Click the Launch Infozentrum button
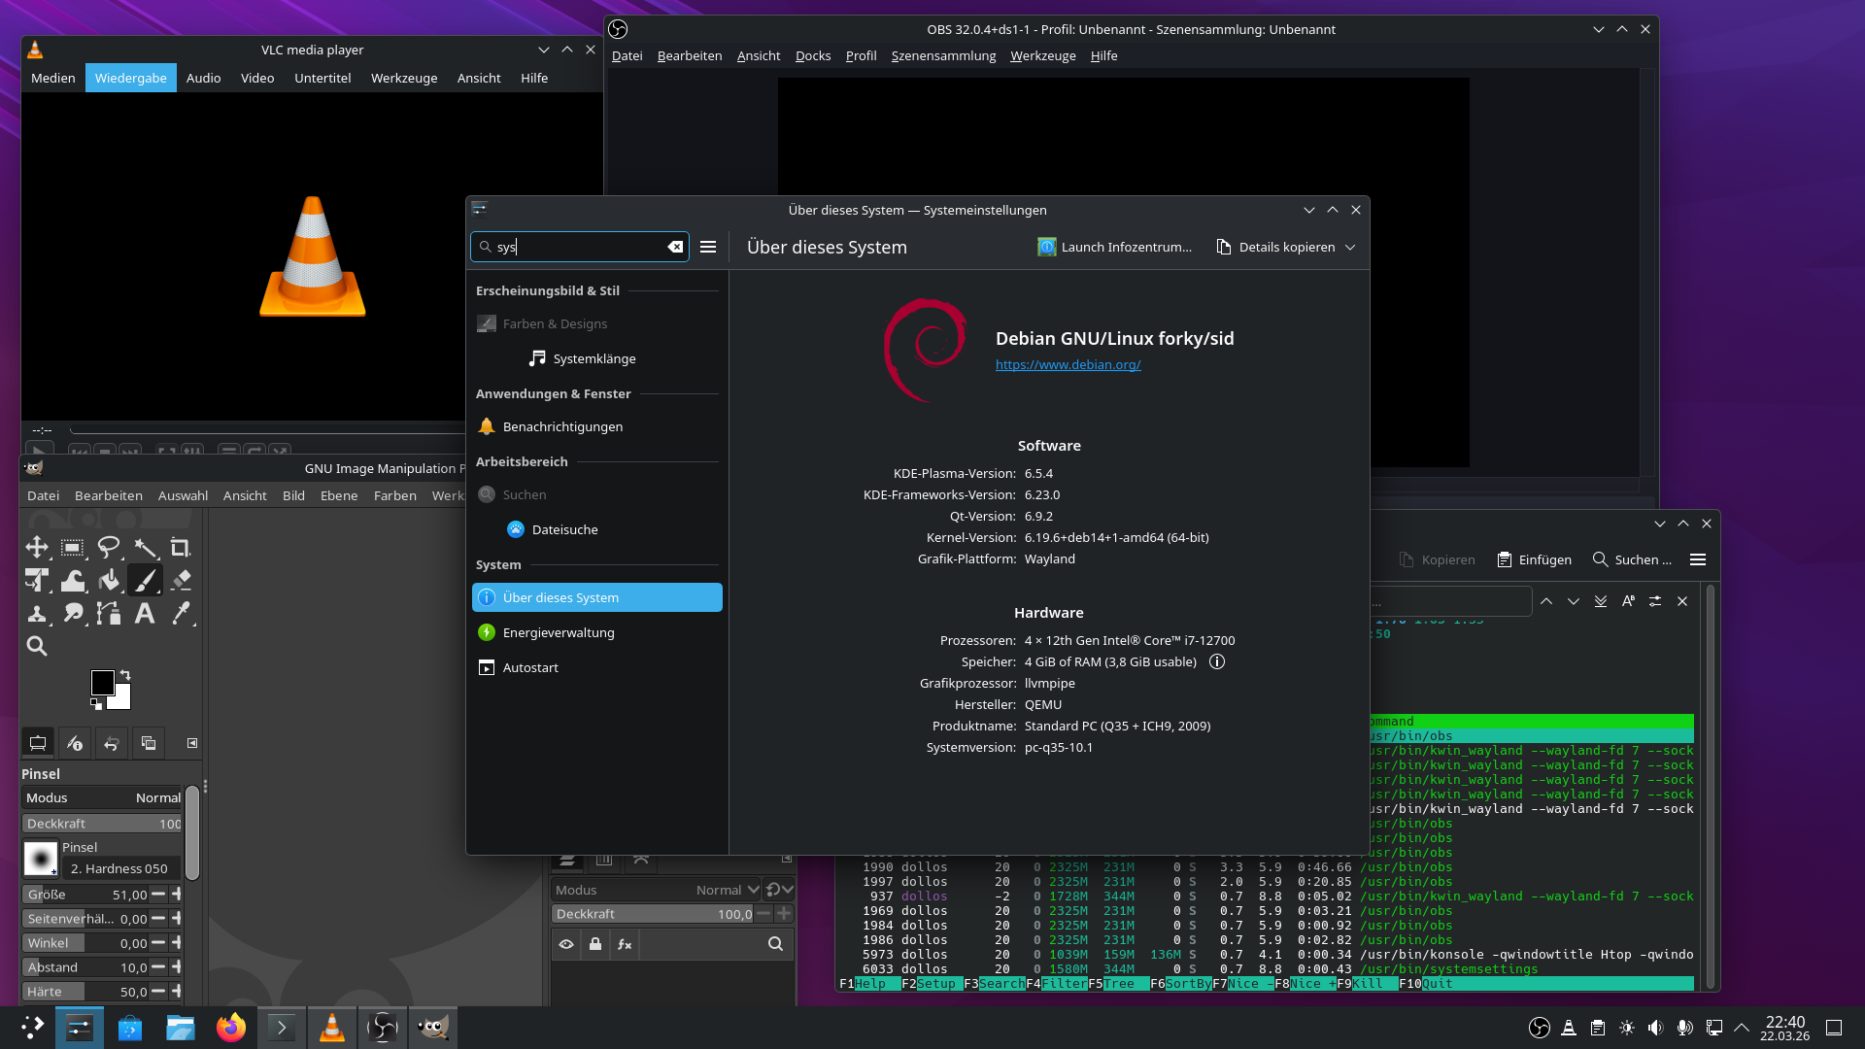1865x1049 pixels. coord(1114,248)
